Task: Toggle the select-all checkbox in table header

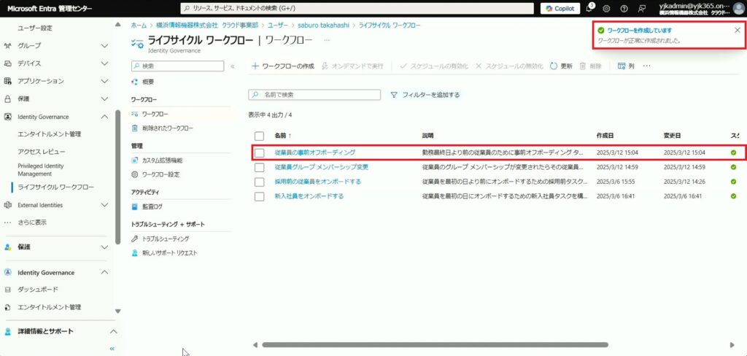Action: coord(259,136)
